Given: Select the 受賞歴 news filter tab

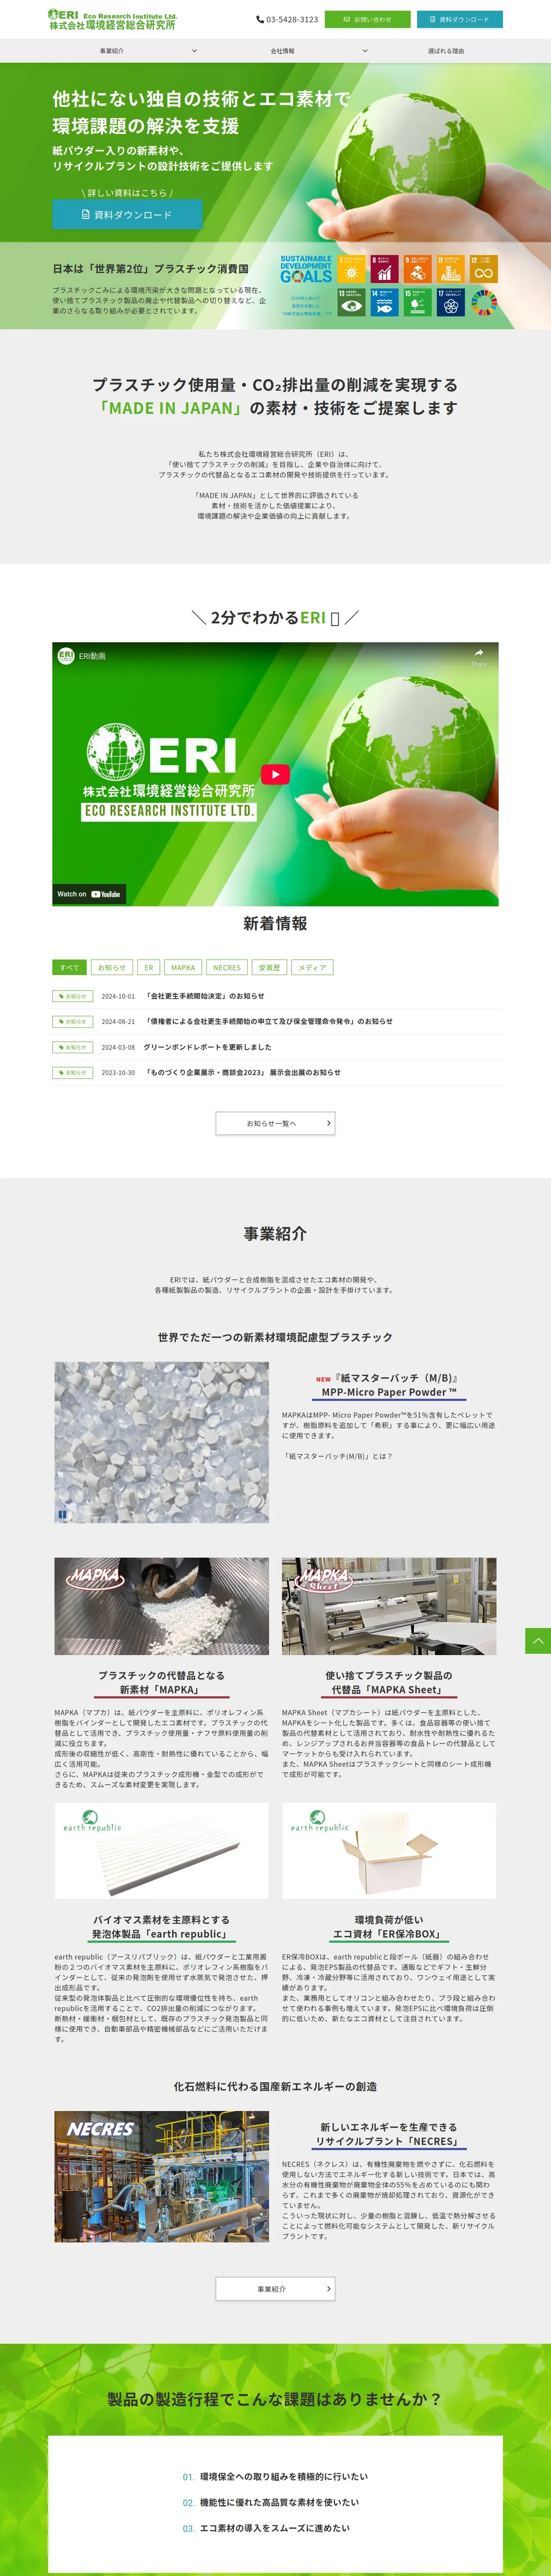Looking at the screenshot, I should [x=269, y=967].
